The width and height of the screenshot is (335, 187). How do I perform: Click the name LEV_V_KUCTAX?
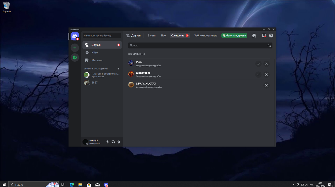tap(146, 84)
